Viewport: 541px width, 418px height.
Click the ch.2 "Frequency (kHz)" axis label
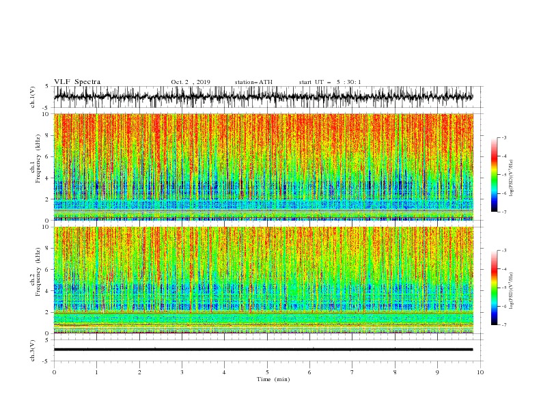click(x=38, y=271)
